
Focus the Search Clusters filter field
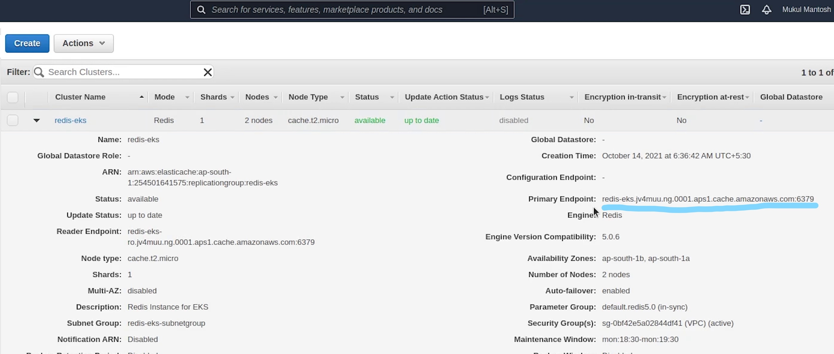tap(123, 72)
